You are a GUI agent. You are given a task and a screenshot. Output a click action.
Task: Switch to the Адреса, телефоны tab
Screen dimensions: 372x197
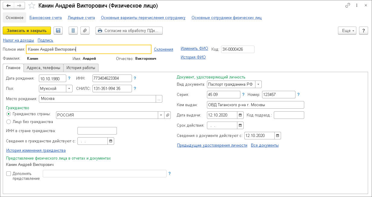44,68
